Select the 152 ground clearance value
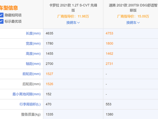Screen dimensions: 158x119 point(48,94)
